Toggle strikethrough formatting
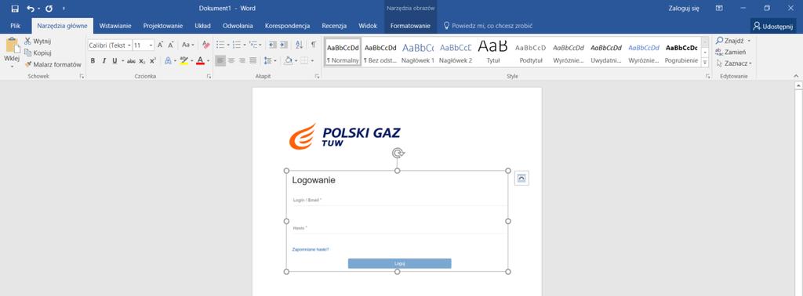 131,61
